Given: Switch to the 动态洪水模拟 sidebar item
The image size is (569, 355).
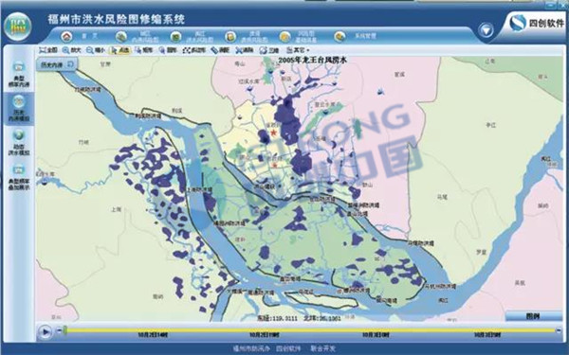Looking at the screenshot, I should (19, 142).
